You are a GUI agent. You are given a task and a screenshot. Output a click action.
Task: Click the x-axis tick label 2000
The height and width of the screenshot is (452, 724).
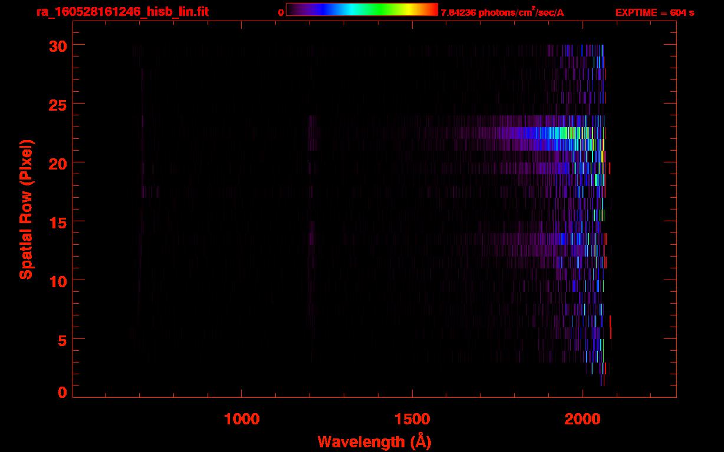[583, 418]
